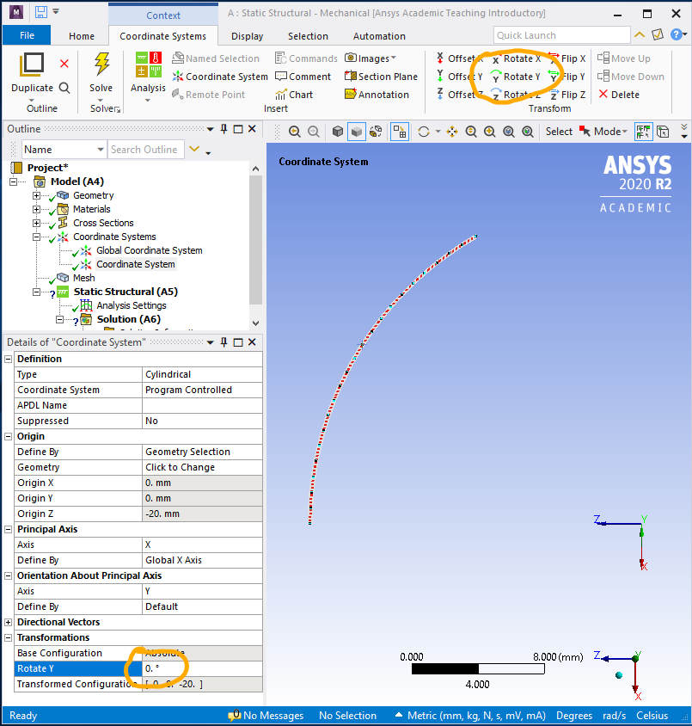Click the last magnifier icon before Select
692x726 pixels.
coord(528,132)
